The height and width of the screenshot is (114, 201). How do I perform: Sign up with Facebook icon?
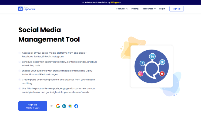pyautogui.click(x=76, y=106)
